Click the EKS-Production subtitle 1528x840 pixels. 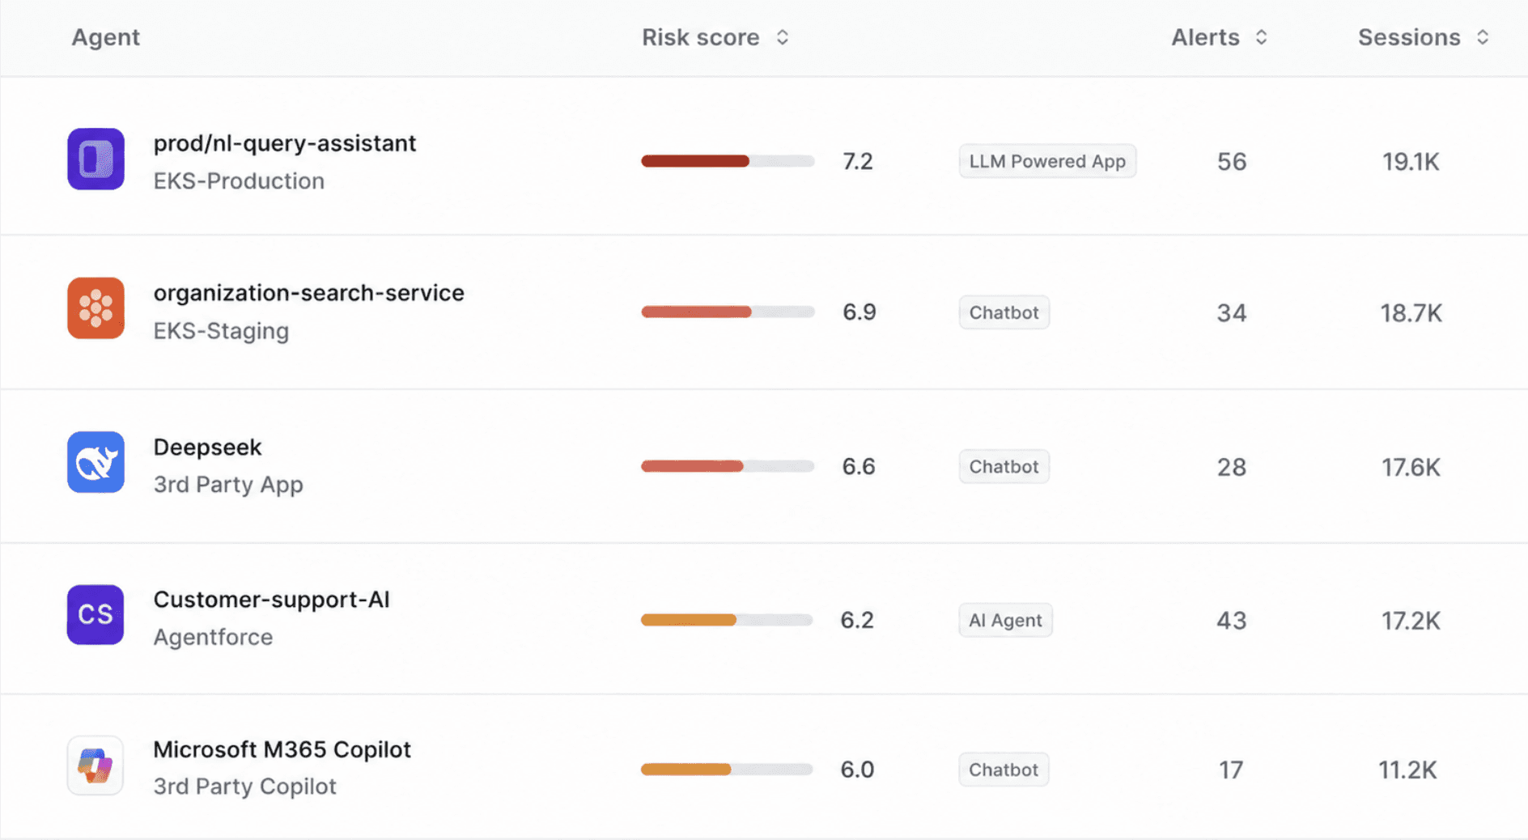point(239,181)
